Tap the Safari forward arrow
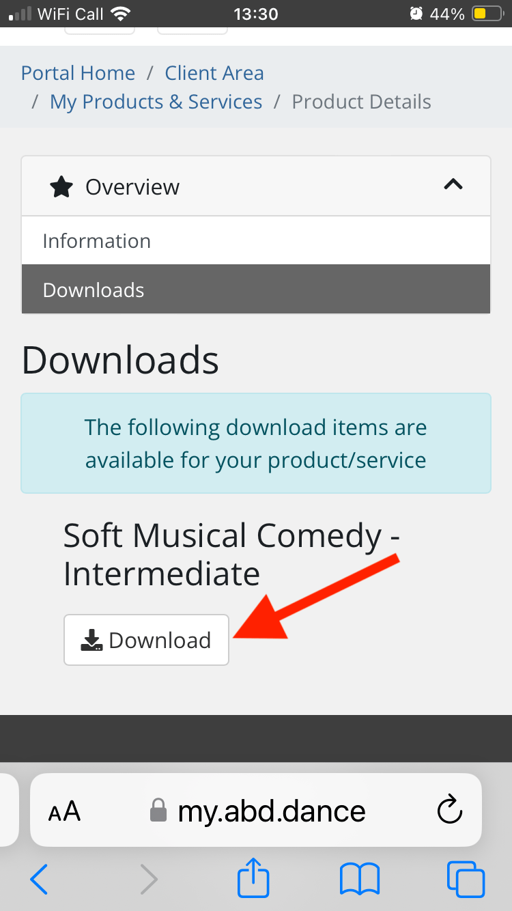The image size is (512, 911). pyautogui.click(x=148, y=879)
